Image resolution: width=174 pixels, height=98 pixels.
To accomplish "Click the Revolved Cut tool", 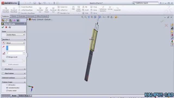I will pyautogui.click(x=53, y=10).
